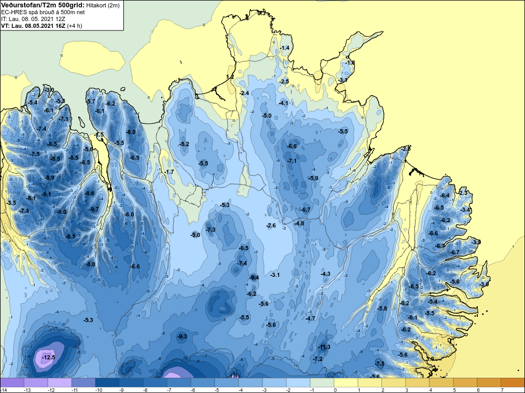
Task: Click the -8.8 temperature label
Action: click(x=89, y=193)
